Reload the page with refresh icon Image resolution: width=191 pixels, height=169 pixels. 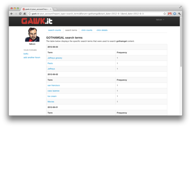point(20,14)
